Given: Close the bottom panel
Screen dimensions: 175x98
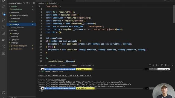Looking at the screenshot, I should pos(172,65).
